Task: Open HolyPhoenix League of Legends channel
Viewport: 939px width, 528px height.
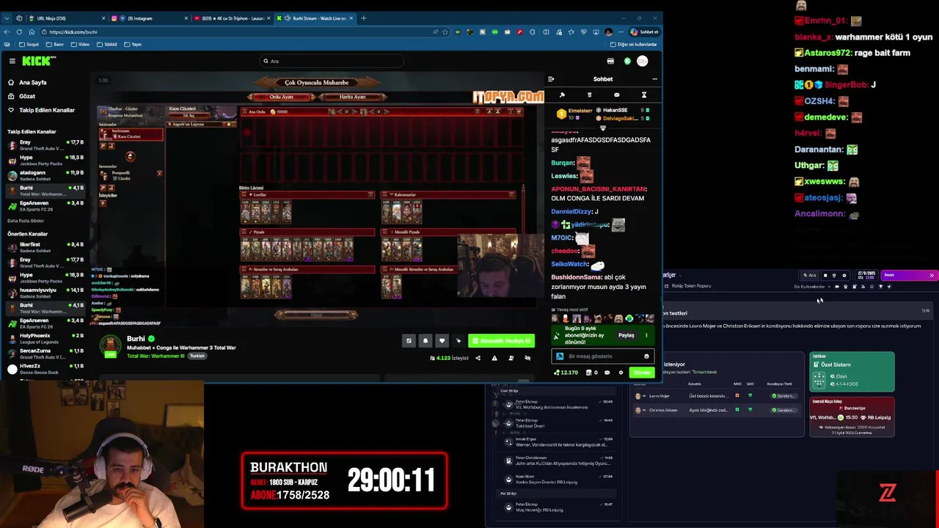Action: pyautogui.click(x=45, y=338)
